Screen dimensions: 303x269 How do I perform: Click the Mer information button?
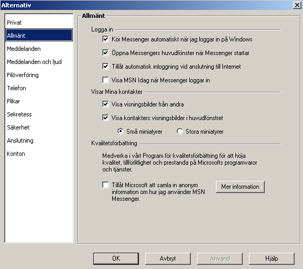click(240, 187)
